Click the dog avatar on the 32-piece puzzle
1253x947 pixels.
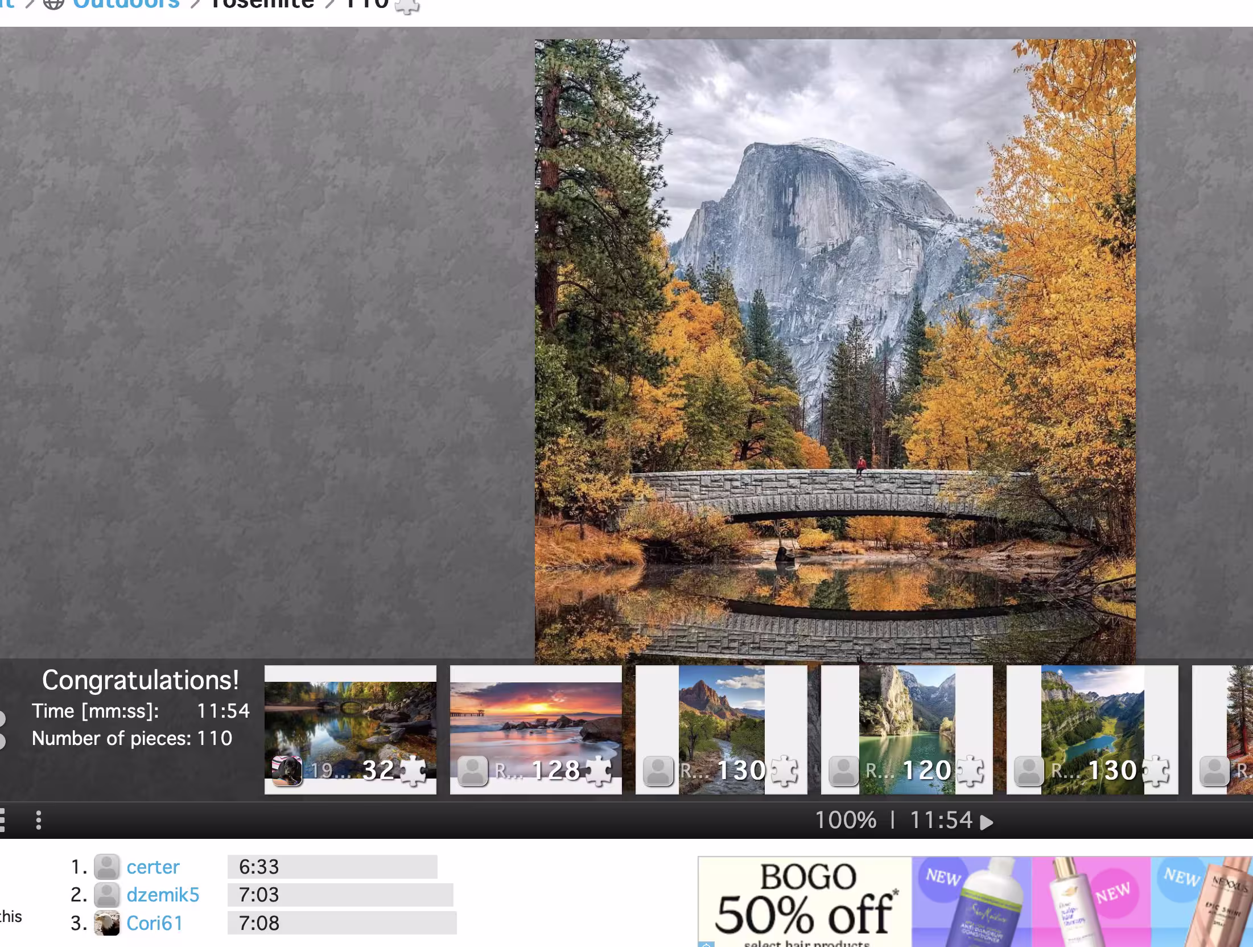287,771
